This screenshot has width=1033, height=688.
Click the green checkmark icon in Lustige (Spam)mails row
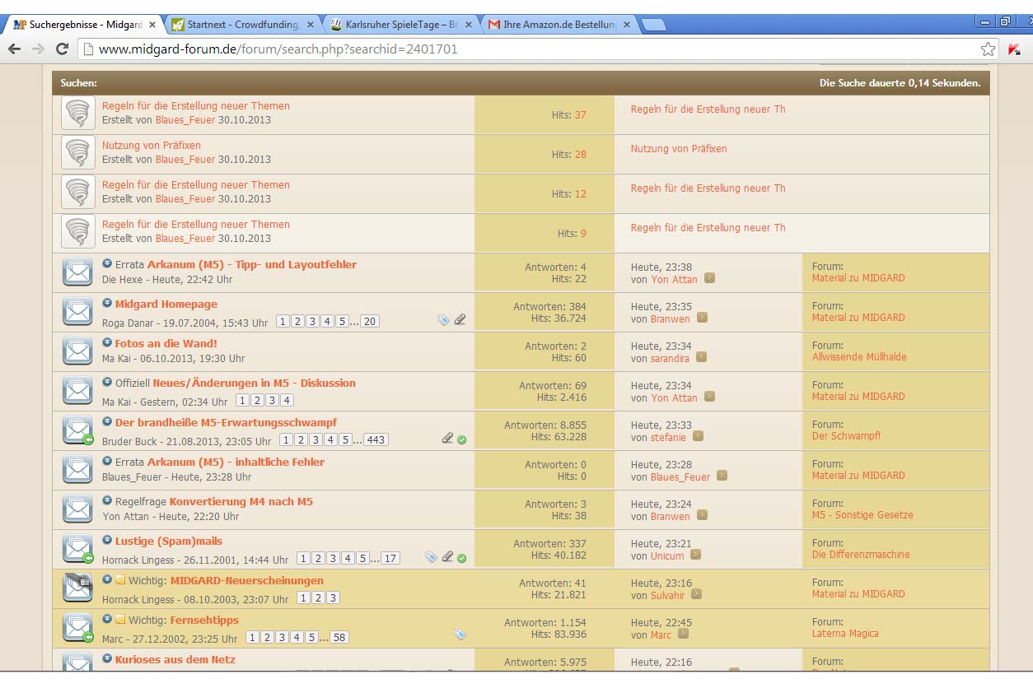(x=462, y=558)
